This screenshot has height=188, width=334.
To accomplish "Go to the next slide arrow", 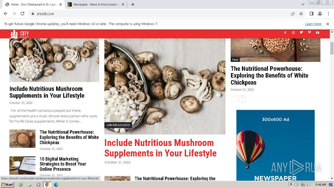I will [x=242, y=98].
